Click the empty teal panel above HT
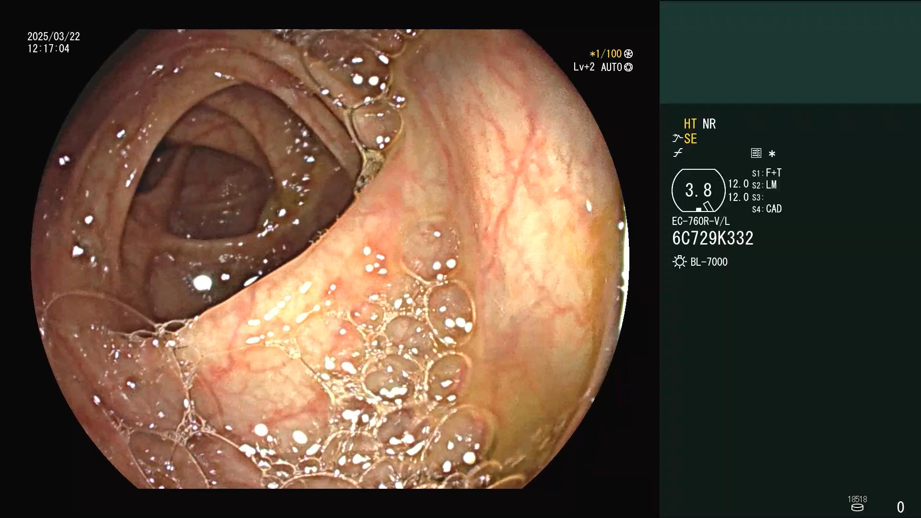The image size is (921, 518). (790, 52)
